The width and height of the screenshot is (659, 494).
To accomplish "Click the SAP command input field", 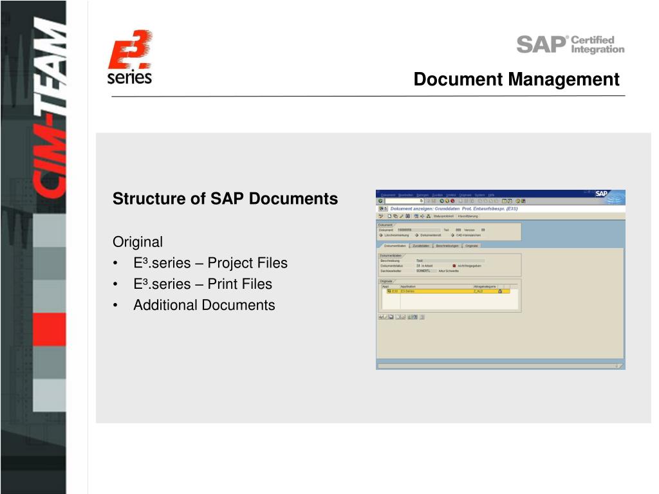I will point(403,201).
